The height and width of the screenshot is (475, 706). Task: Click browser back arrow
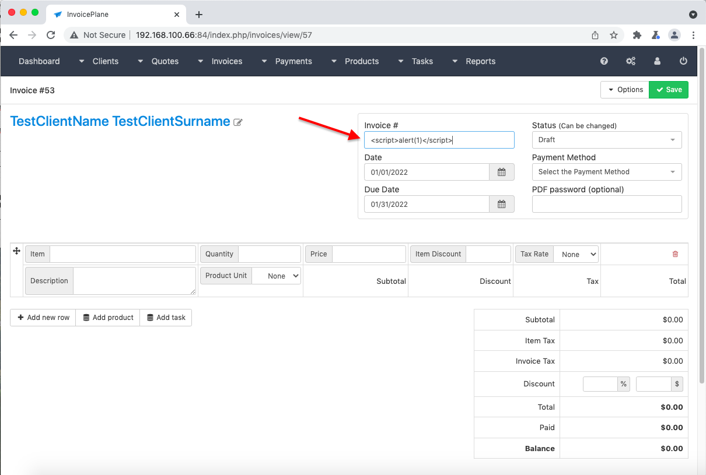point(14,35)
